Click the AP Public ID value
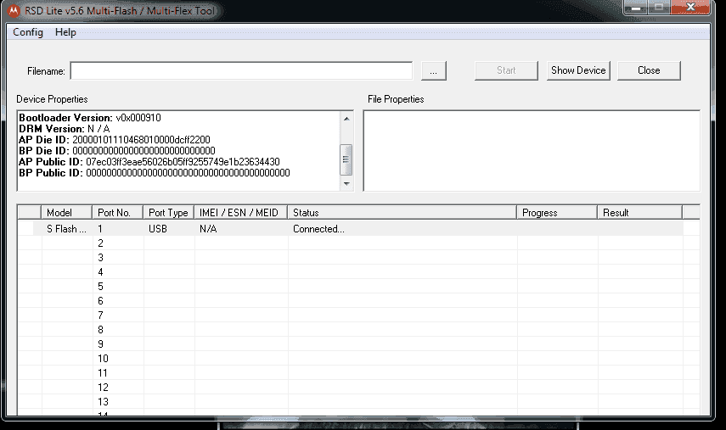Viewport: 726px width, 430px height. [183, 162]
